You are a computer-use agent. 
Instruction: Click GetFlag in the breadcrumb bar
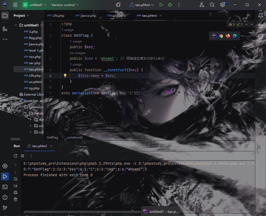(x=52, y=137)
